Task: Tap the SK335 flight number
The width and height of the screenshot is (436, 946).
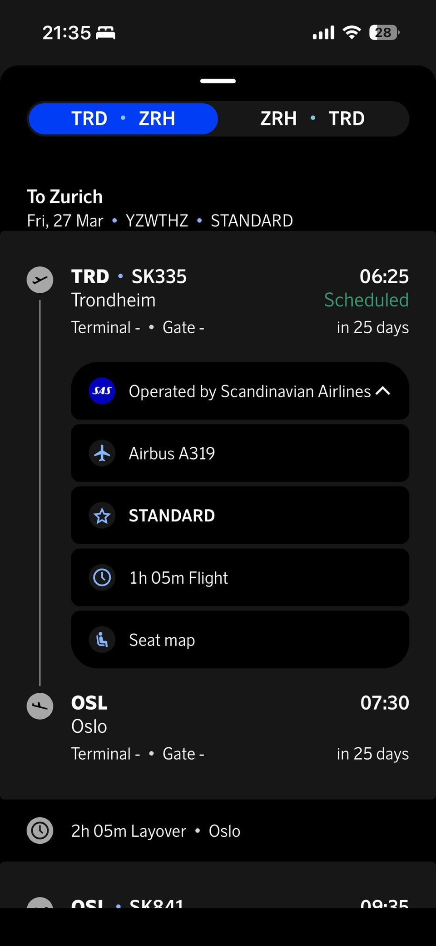Action: [x=159, y=276]
